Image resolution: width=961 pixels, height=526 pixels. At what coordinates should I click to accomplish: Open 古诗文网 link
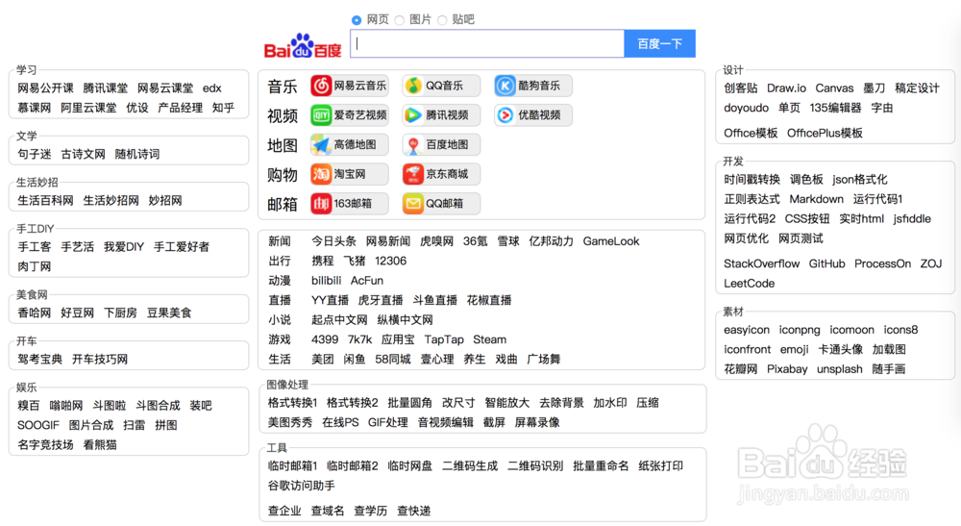coord(83,155)
